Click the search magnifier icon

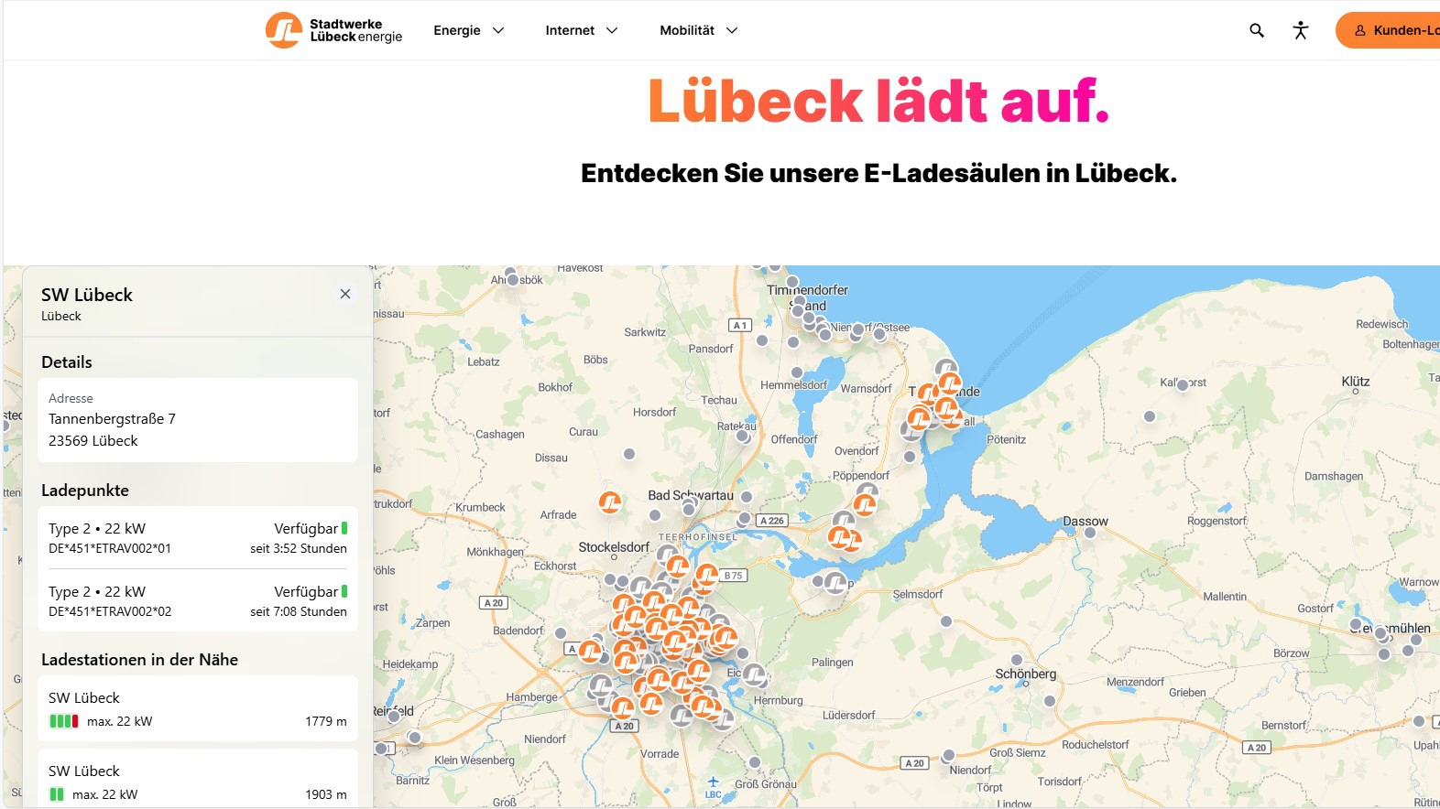[x=1257, y=30]
